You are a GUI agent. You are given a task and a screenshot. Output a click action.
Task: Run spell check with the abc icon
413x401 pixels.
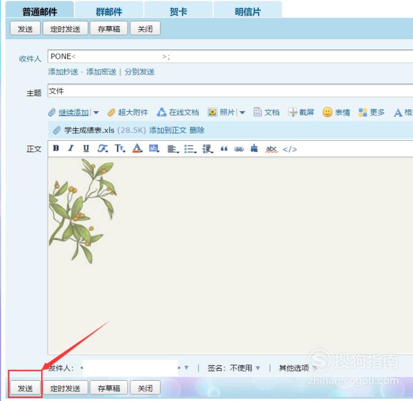(x=272, y=149)
